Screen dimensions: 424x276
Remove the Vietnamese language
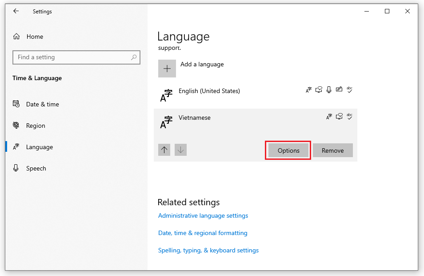(332, 150)
